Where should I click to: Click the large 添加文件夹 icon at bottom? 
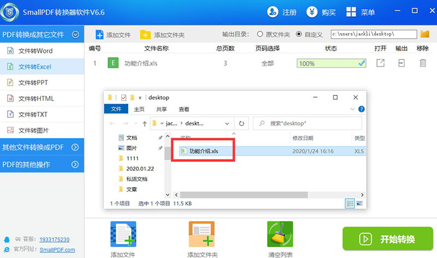click(x=202, y=234)
